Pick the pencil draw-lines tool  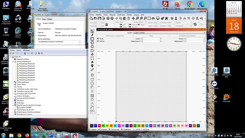pos(92,35)
